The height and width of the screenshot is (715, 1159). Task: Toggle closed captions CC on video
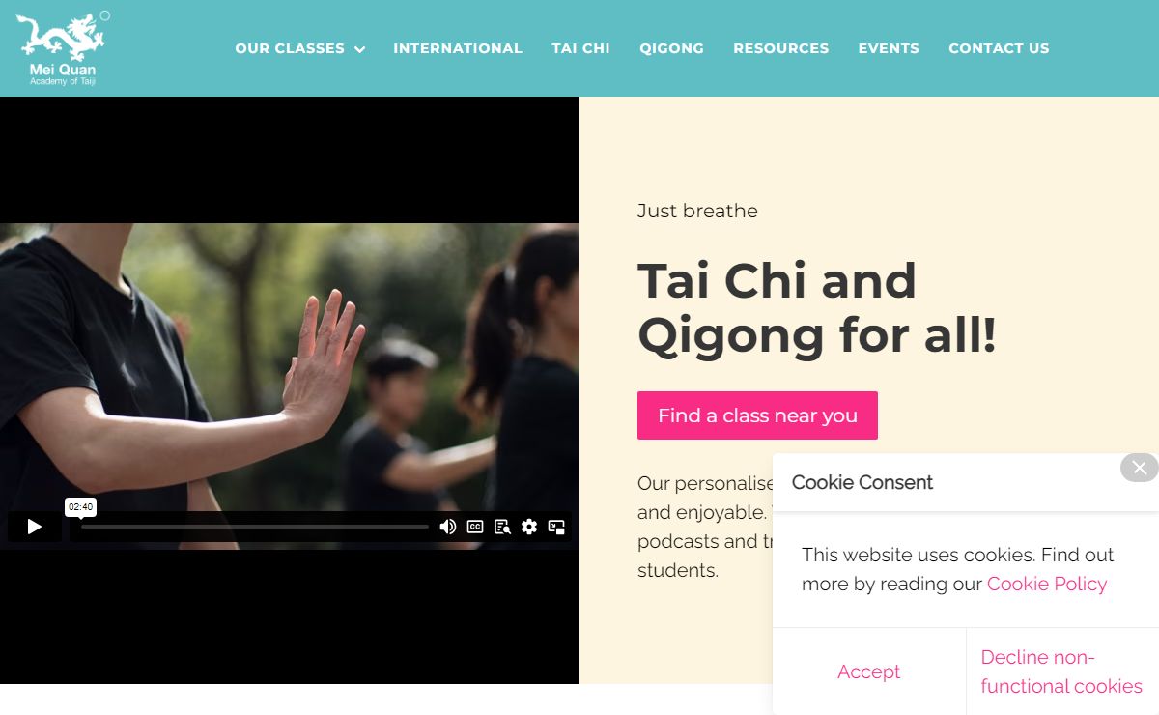tap(475, 527)
